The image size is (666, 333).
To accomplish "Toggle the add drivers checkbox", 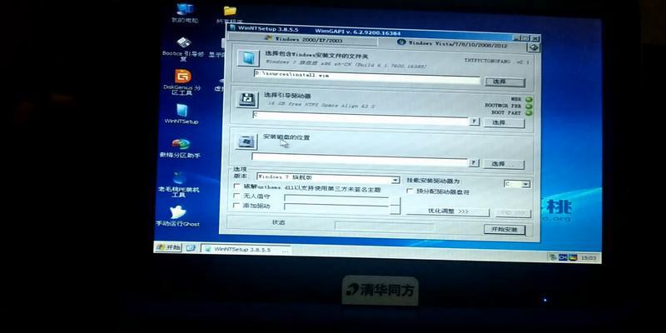I will click(x=236, y=206).
